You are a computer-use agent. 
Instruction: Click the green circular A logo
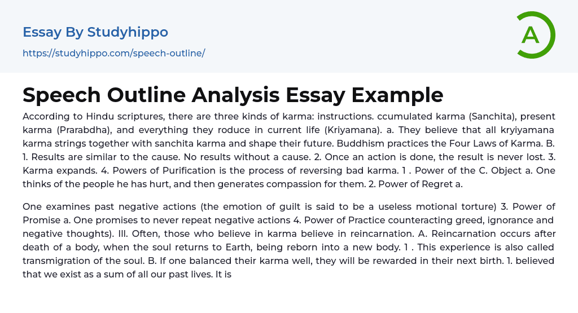(x=536, y=35)
